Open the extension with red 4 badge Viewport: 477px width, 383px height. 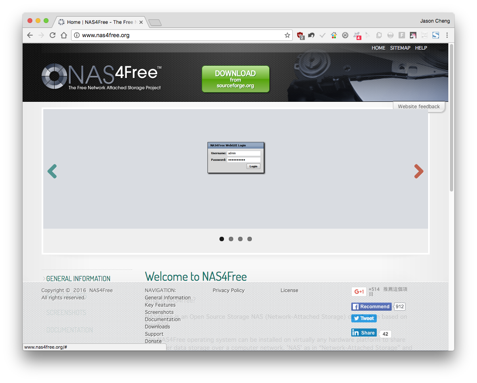(357, 36)
